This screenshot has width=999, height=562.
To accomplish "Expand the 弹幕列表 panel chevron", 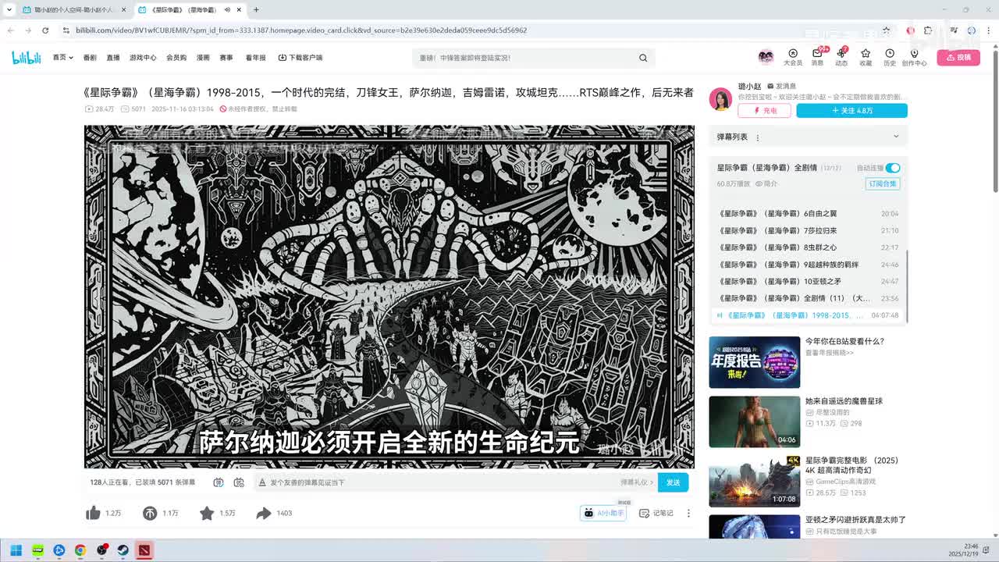I will pyautogui.click(x=895, y=137).
